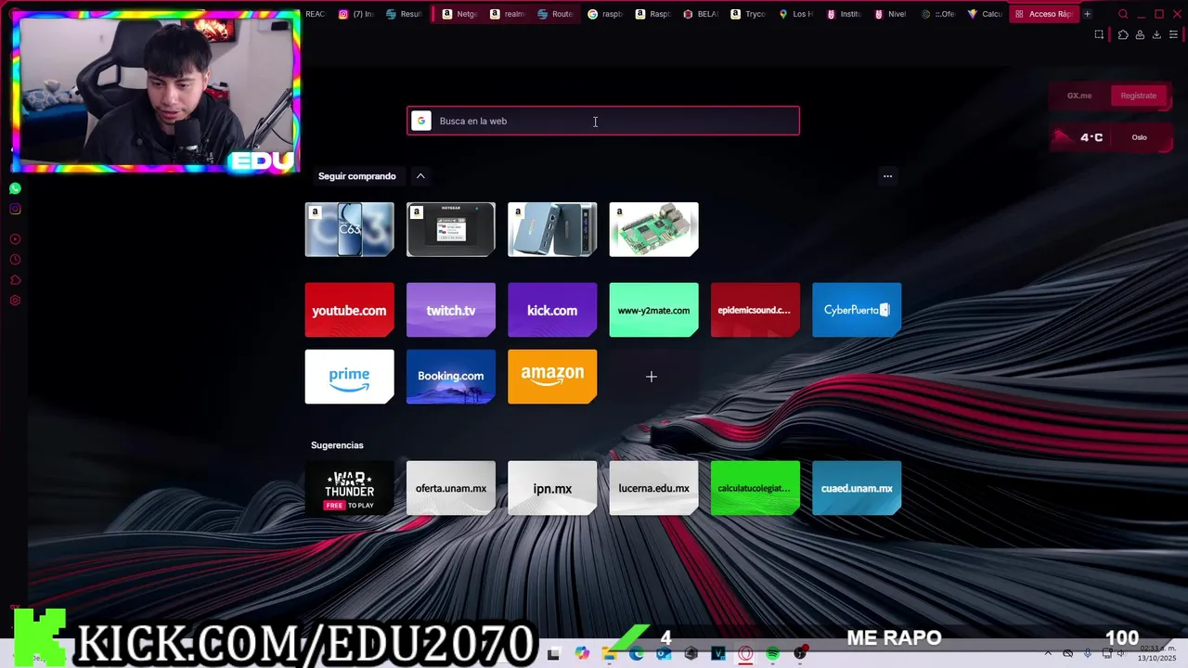Open Outlook on the taskbar
This screenshot has width=1188, height=668.
[664, 653]
